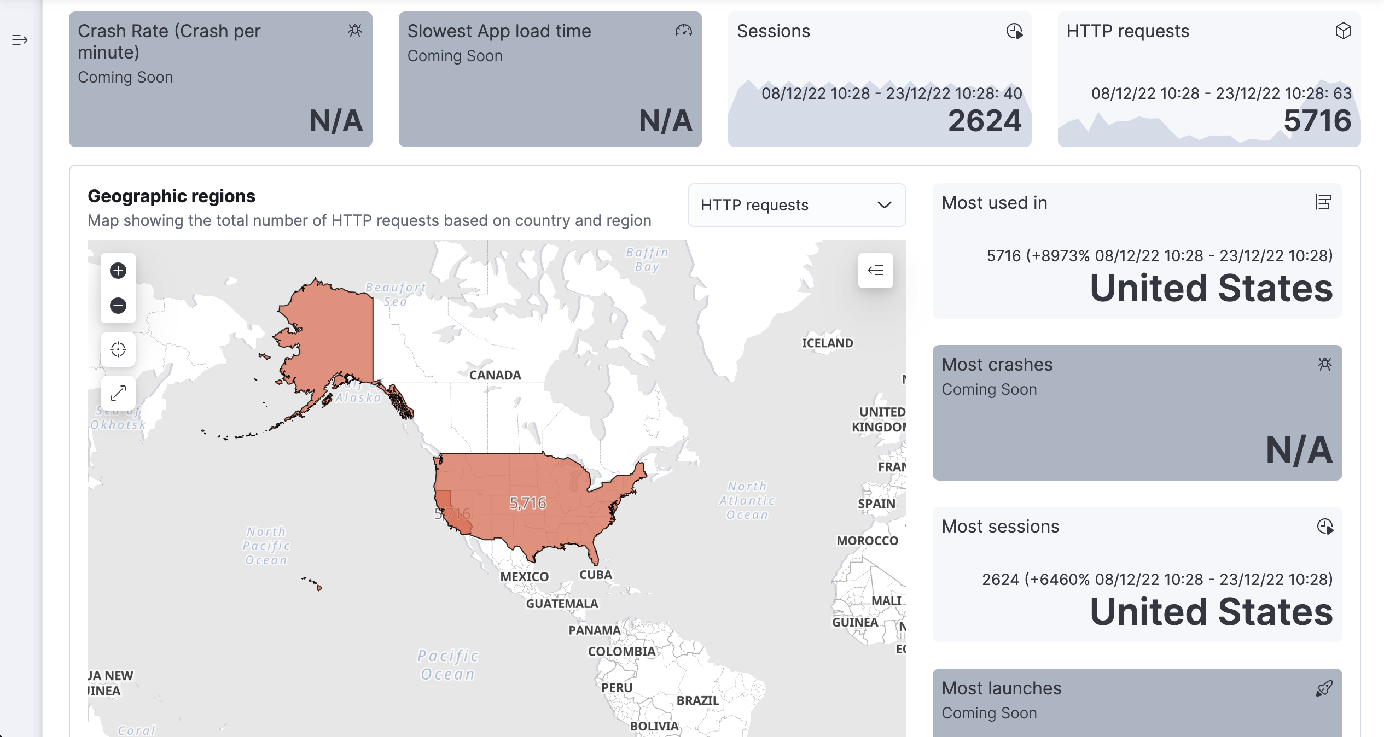Drag the map zoom slider control
The width and height of the screenshot is (1384, 737).
(x=118, y=287)
